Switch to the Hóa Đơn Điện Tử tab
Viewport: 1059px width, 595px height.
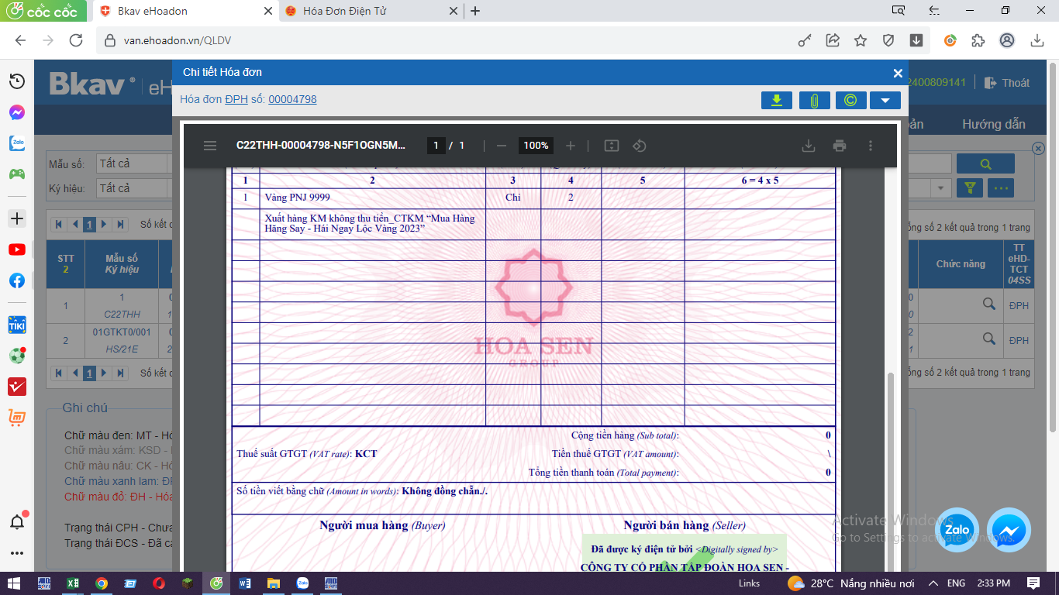[x=364, y=11]
